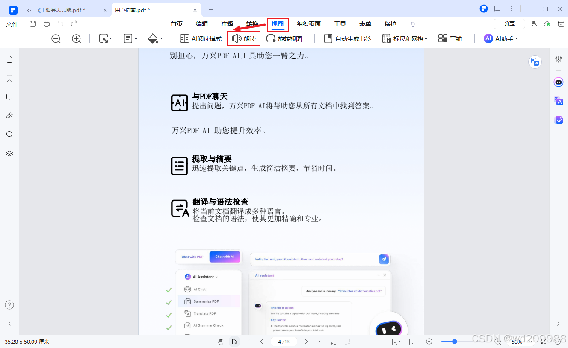
Task: Switch to the 表单 forms tab
Action: 365,24
